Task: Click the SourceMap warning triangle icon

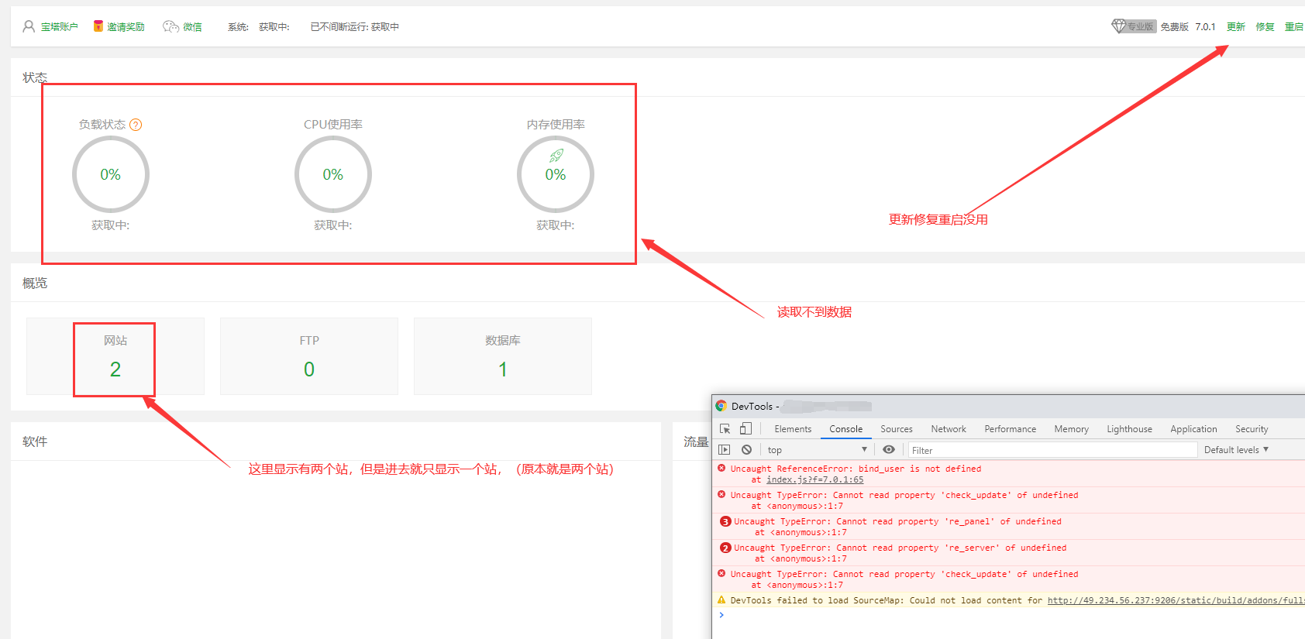Action: pyautogui.click(x=721, y=599)
